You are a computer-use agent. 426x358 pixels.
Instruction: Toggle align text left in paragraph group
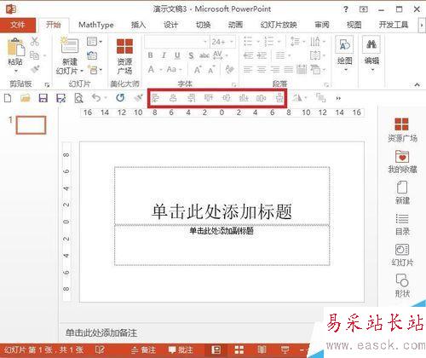[x=248, y=69]
